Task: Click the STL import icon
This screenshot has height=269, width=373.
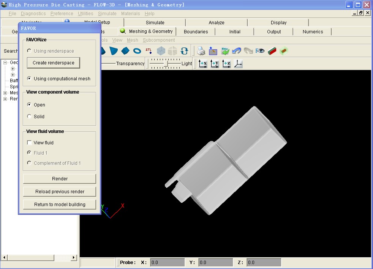Action: pyautogui.click(x=149, y=51)
